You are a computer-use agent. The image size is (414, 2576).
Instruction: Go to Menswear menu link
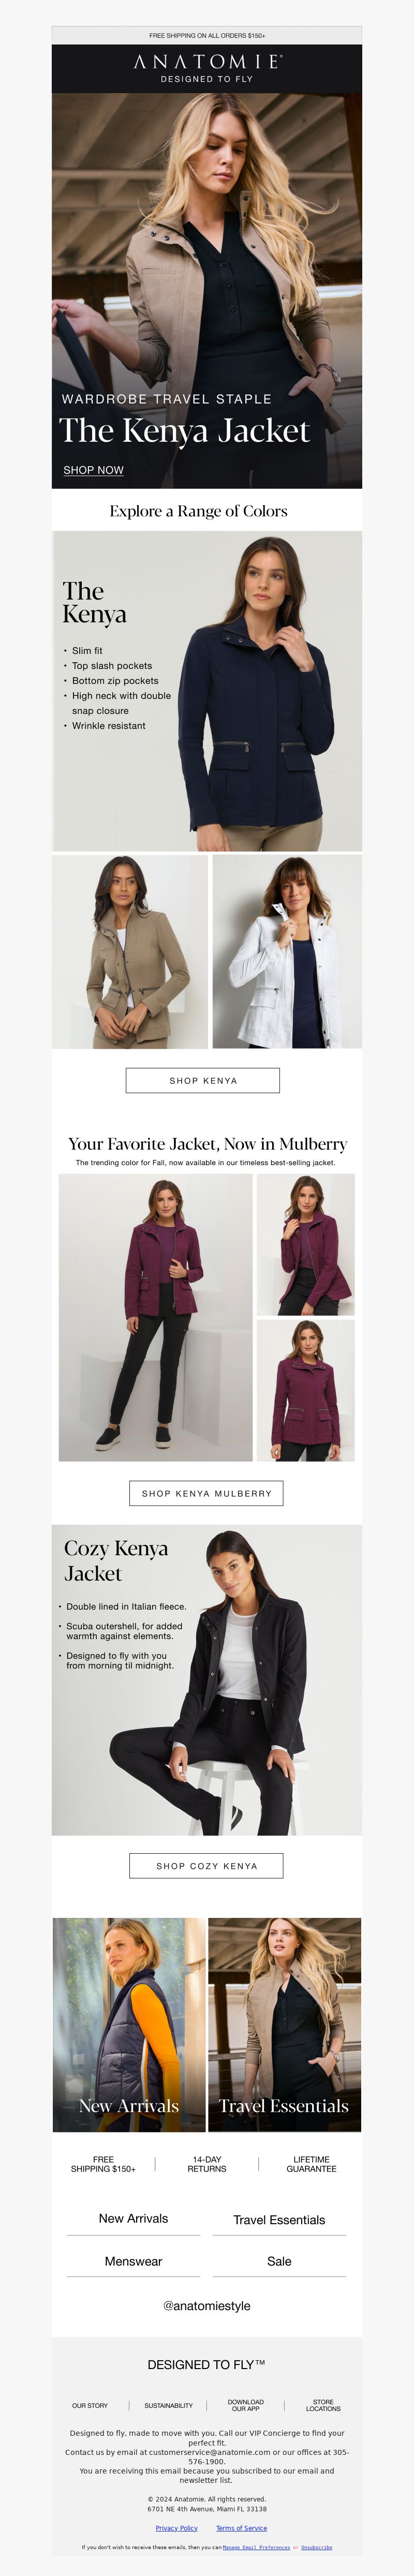133,2261
